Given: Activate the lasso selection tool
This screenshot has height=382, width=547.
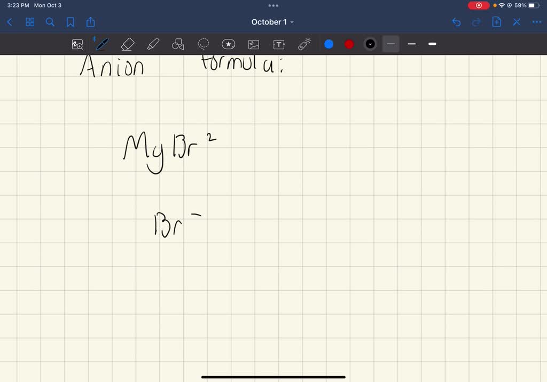Looking at the screenshot, I should [x=204, y=44].
